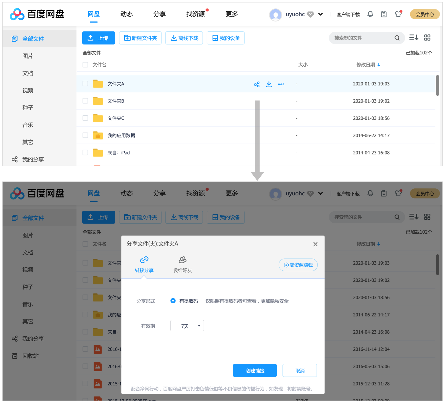
Task: Click the 上传 button in top toolbar
Action: point(99,38)
